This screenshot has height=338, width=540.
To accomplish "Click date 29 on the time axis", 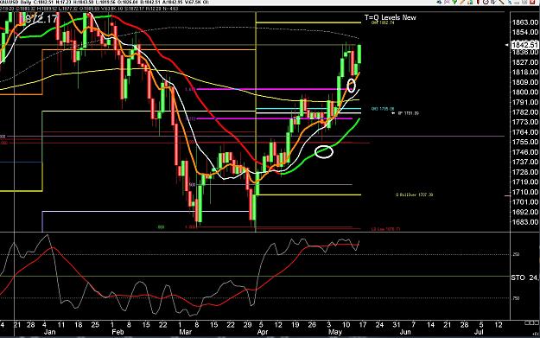I will click(x=248, y=324).
